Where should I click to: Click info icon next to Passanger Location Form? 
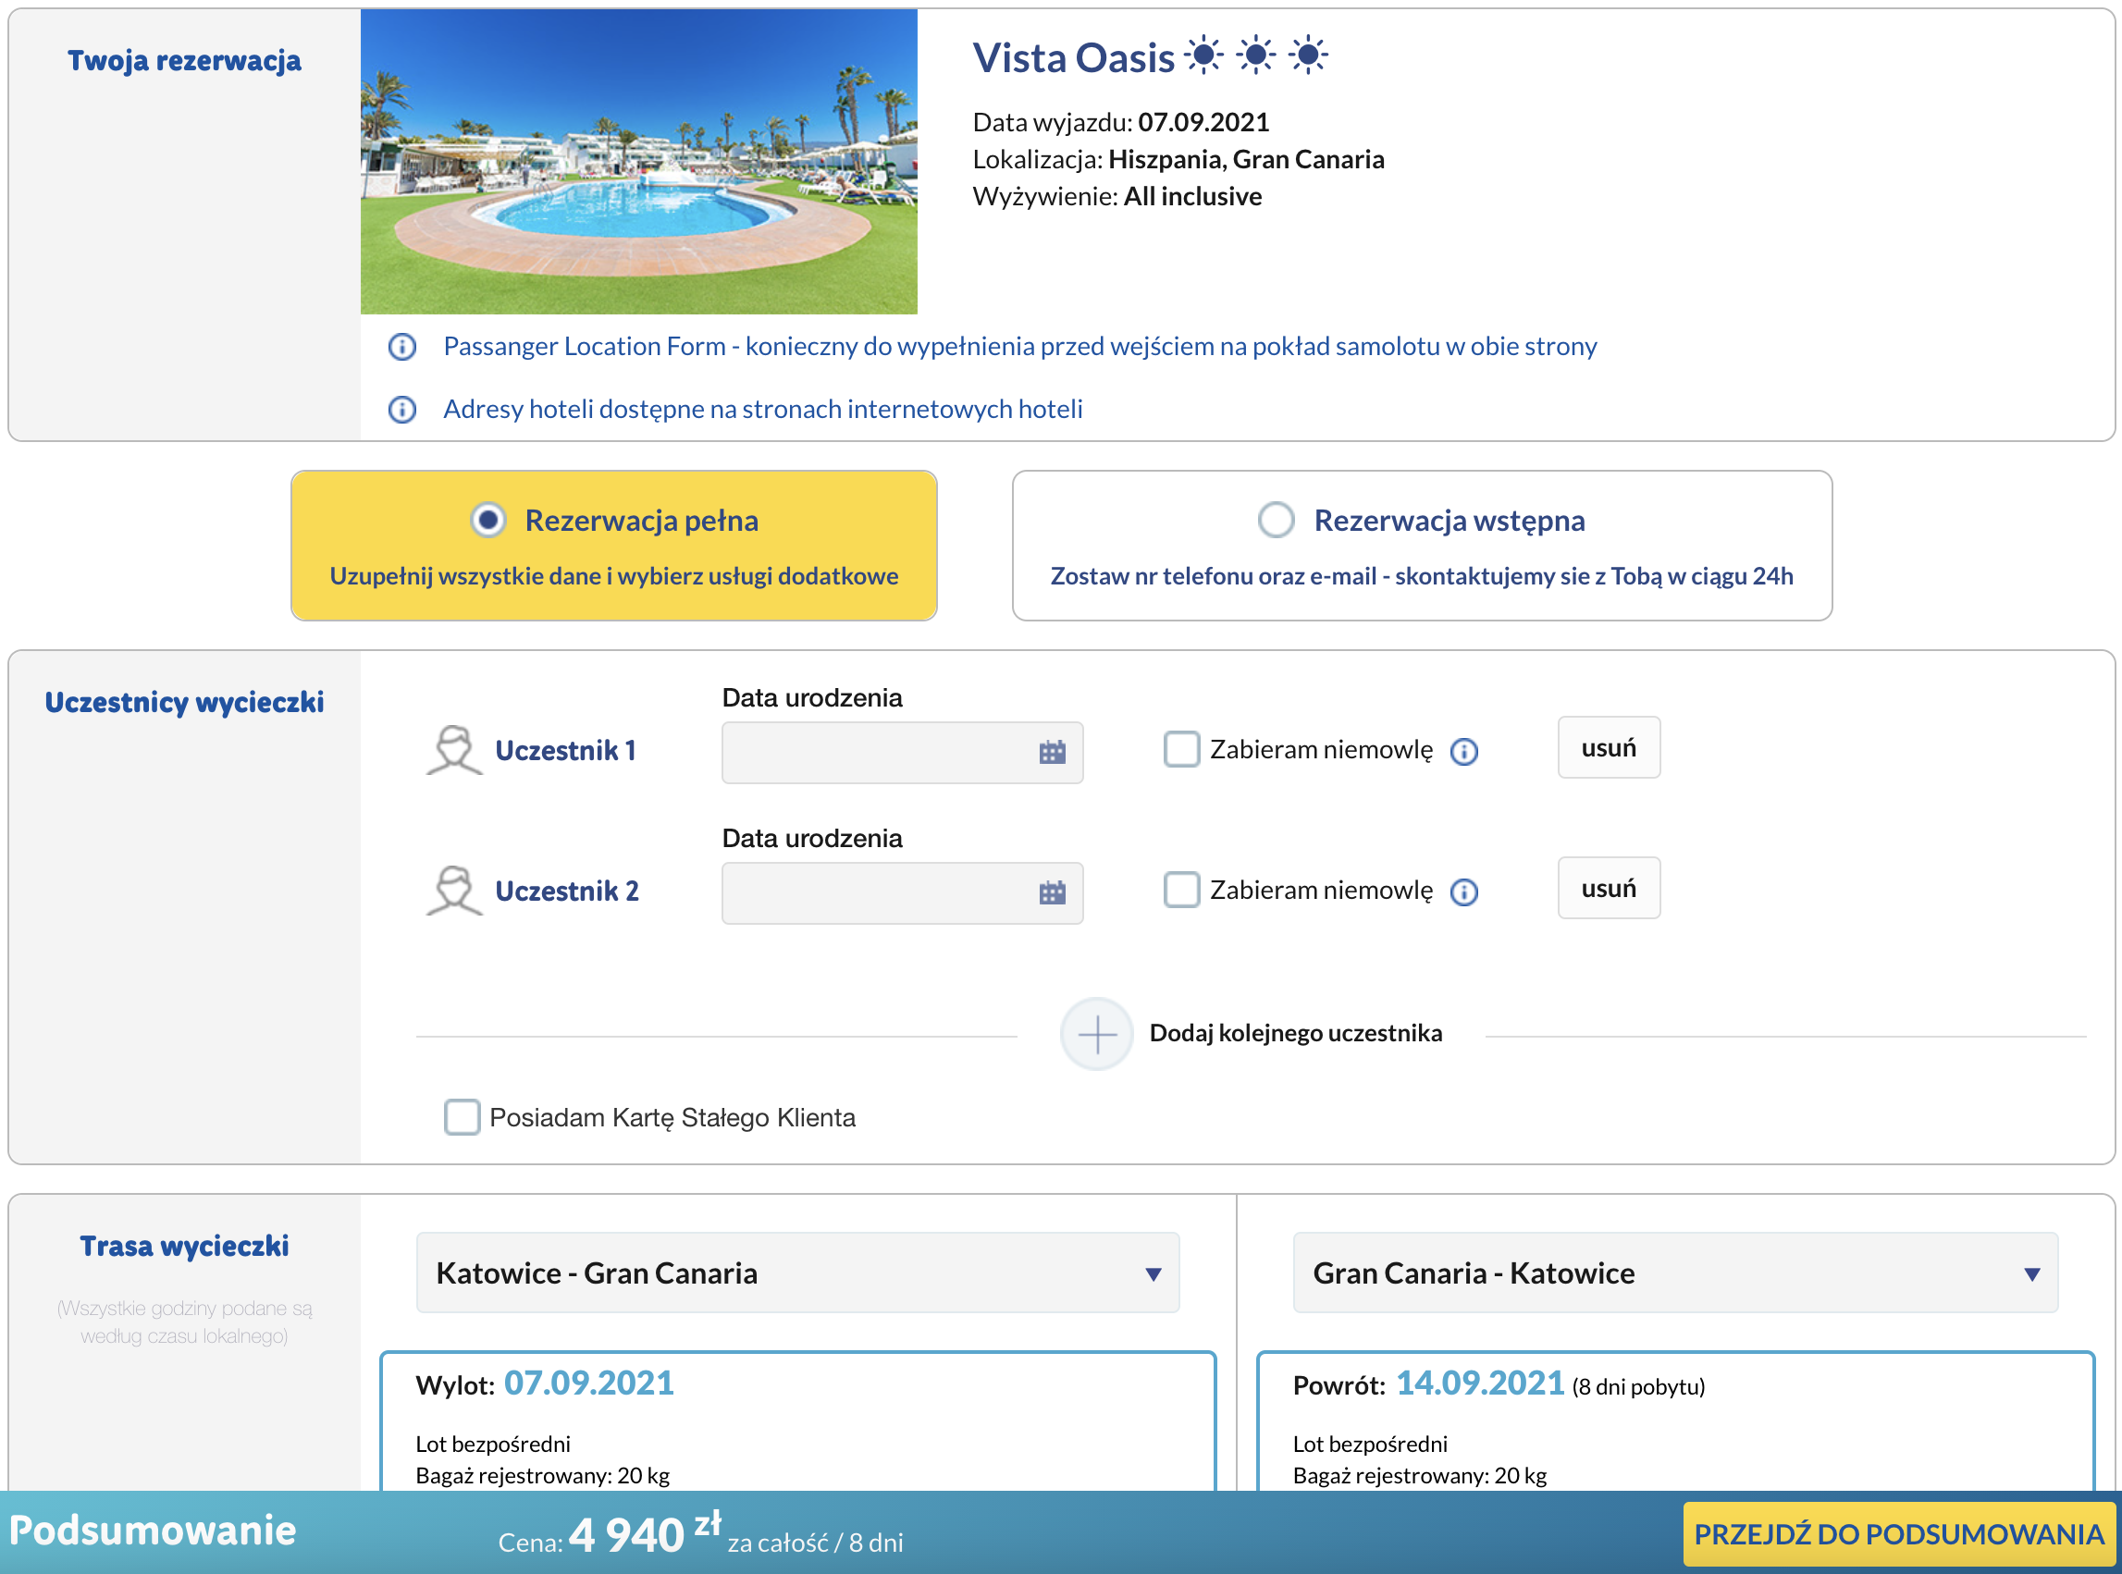[402, 347]
